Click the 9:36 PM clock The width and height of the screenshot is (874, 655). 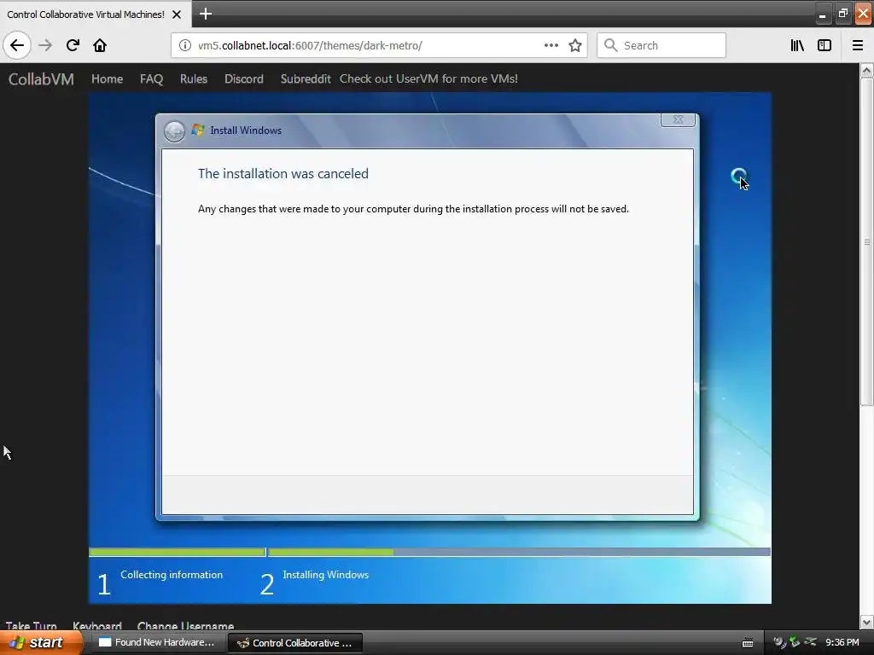[x=842, y=643]
